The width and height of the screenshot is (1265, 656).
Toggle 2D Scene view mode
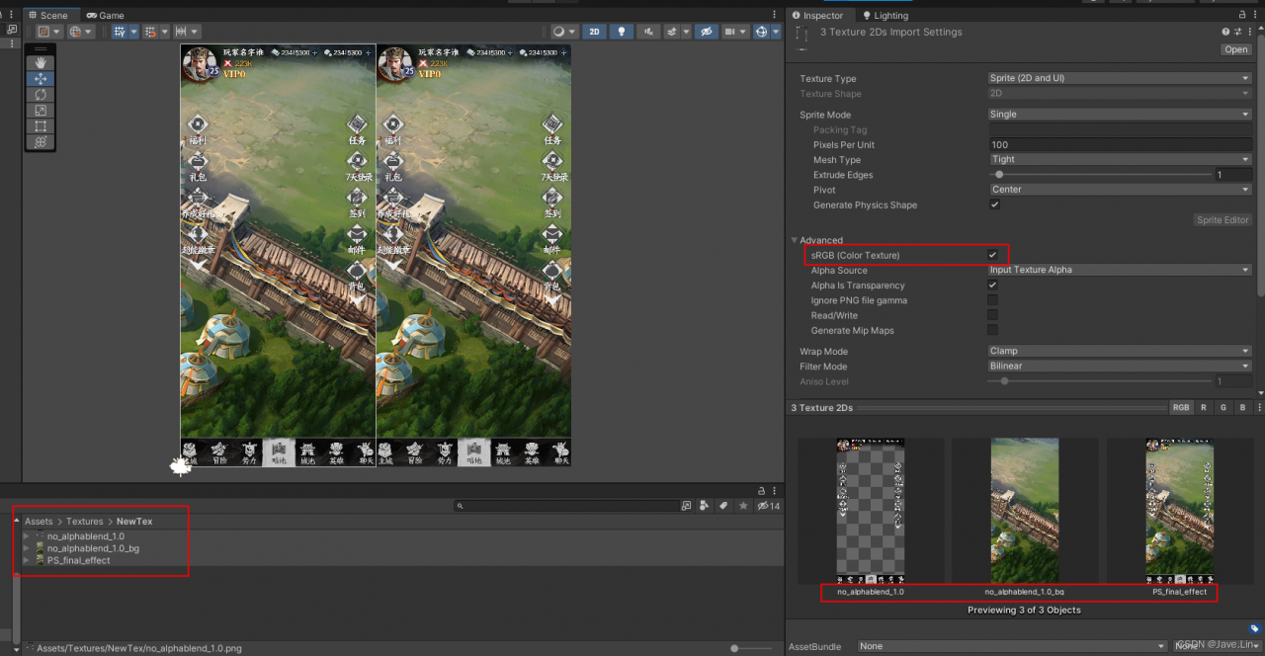595,32
